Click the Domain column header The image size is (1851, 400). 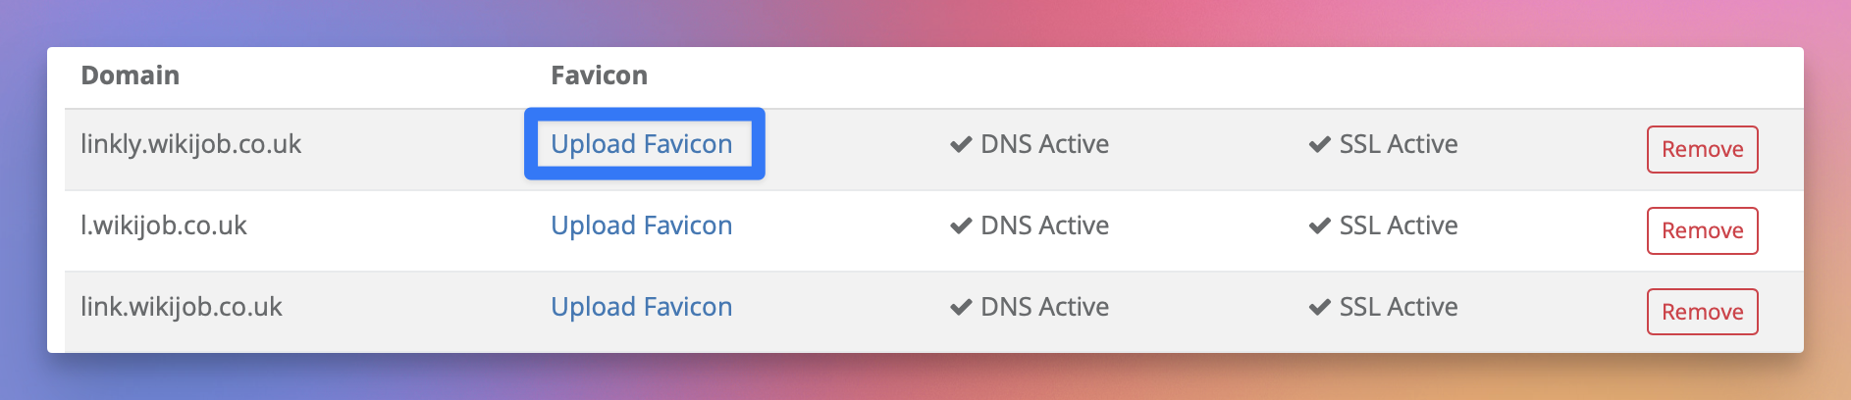[130, 75]
